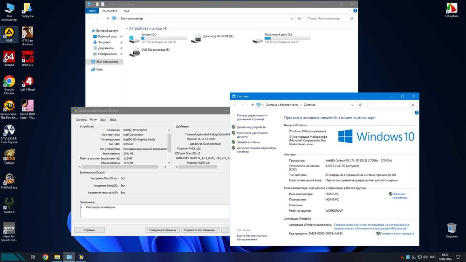Open the USM.exe desktop icon

pyautogui.click(x=27, y=59)
